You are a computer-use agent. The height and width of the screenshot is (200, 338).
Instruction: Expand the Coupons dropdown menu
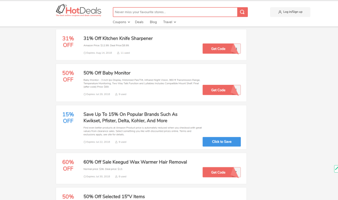pyautogui.click(x=121, y=22)
